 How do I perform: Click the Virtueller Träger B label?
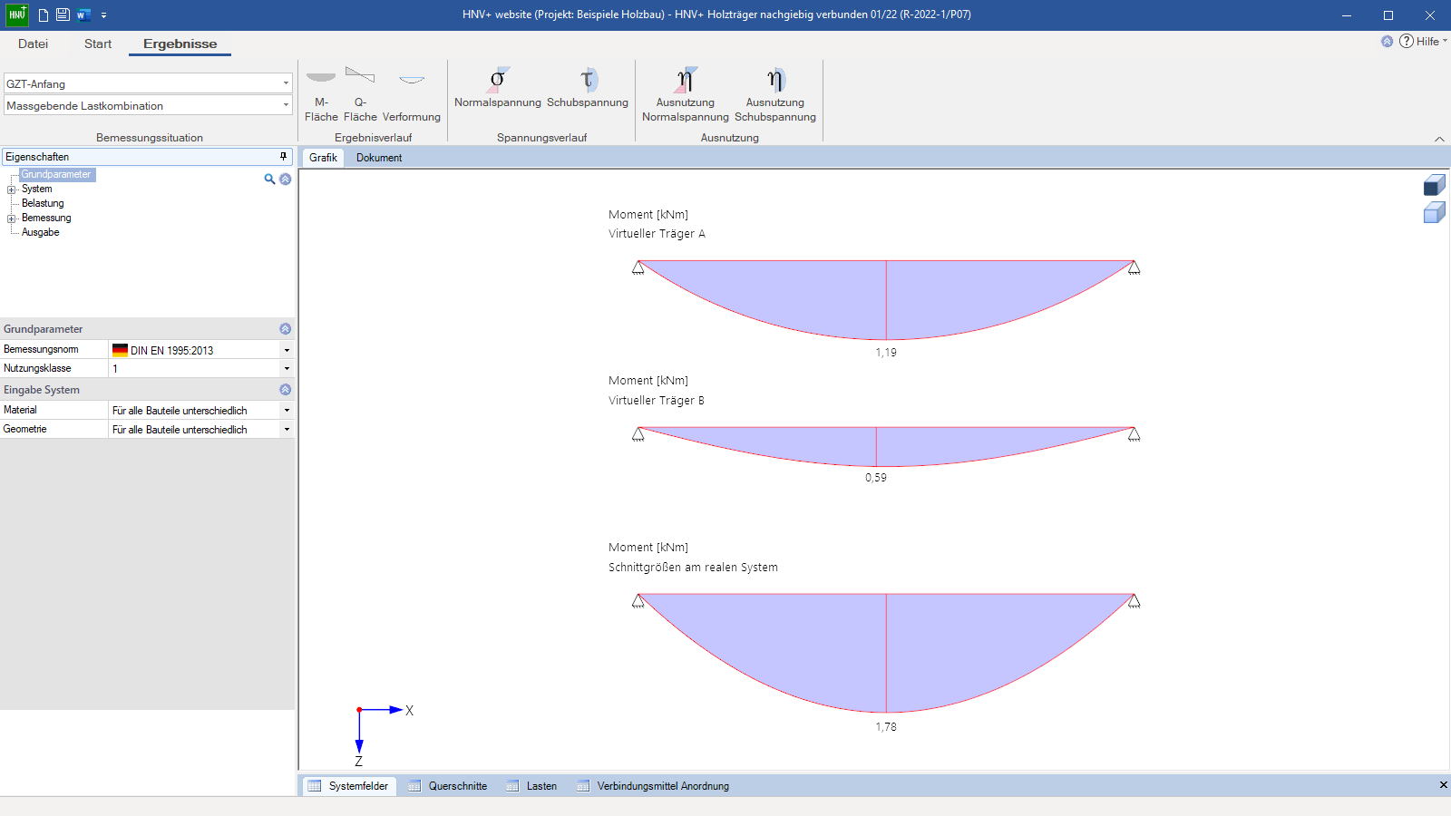(657, 401)
